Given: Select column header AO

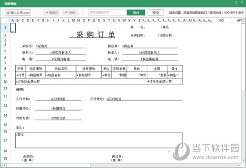Looking at the screenshot, I should pyautogui.click(x=221, y=20).
